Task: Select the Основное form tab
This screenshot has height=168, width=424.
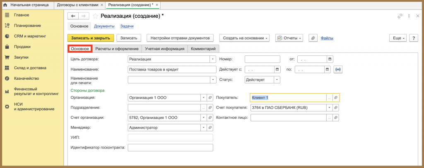Action: pos(80,49)
